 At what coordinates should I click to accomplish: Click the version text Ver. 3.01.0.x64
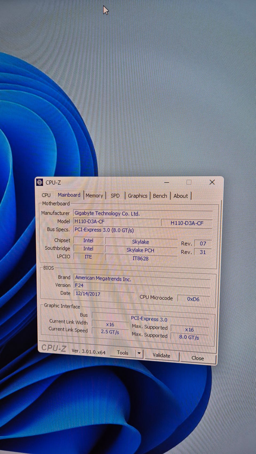pyautogui.click(x=89, y=351)
